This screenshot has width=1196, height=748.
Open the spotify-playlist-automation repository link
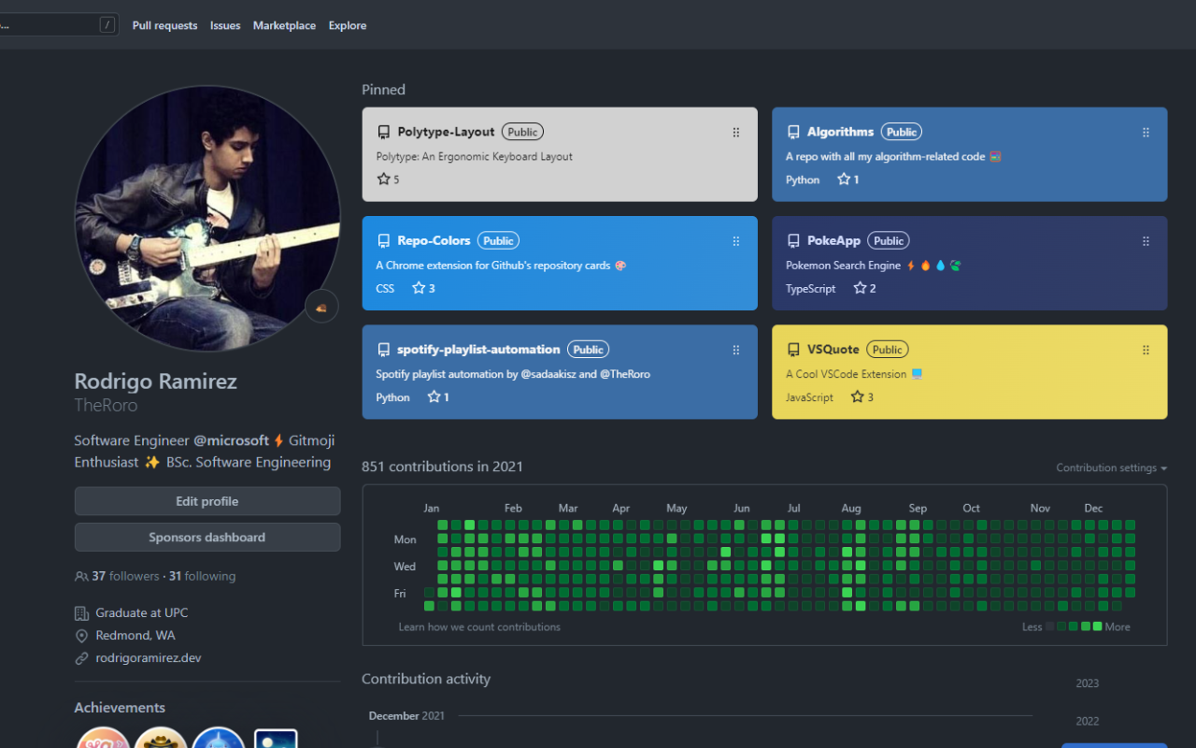tap(478, 350)
